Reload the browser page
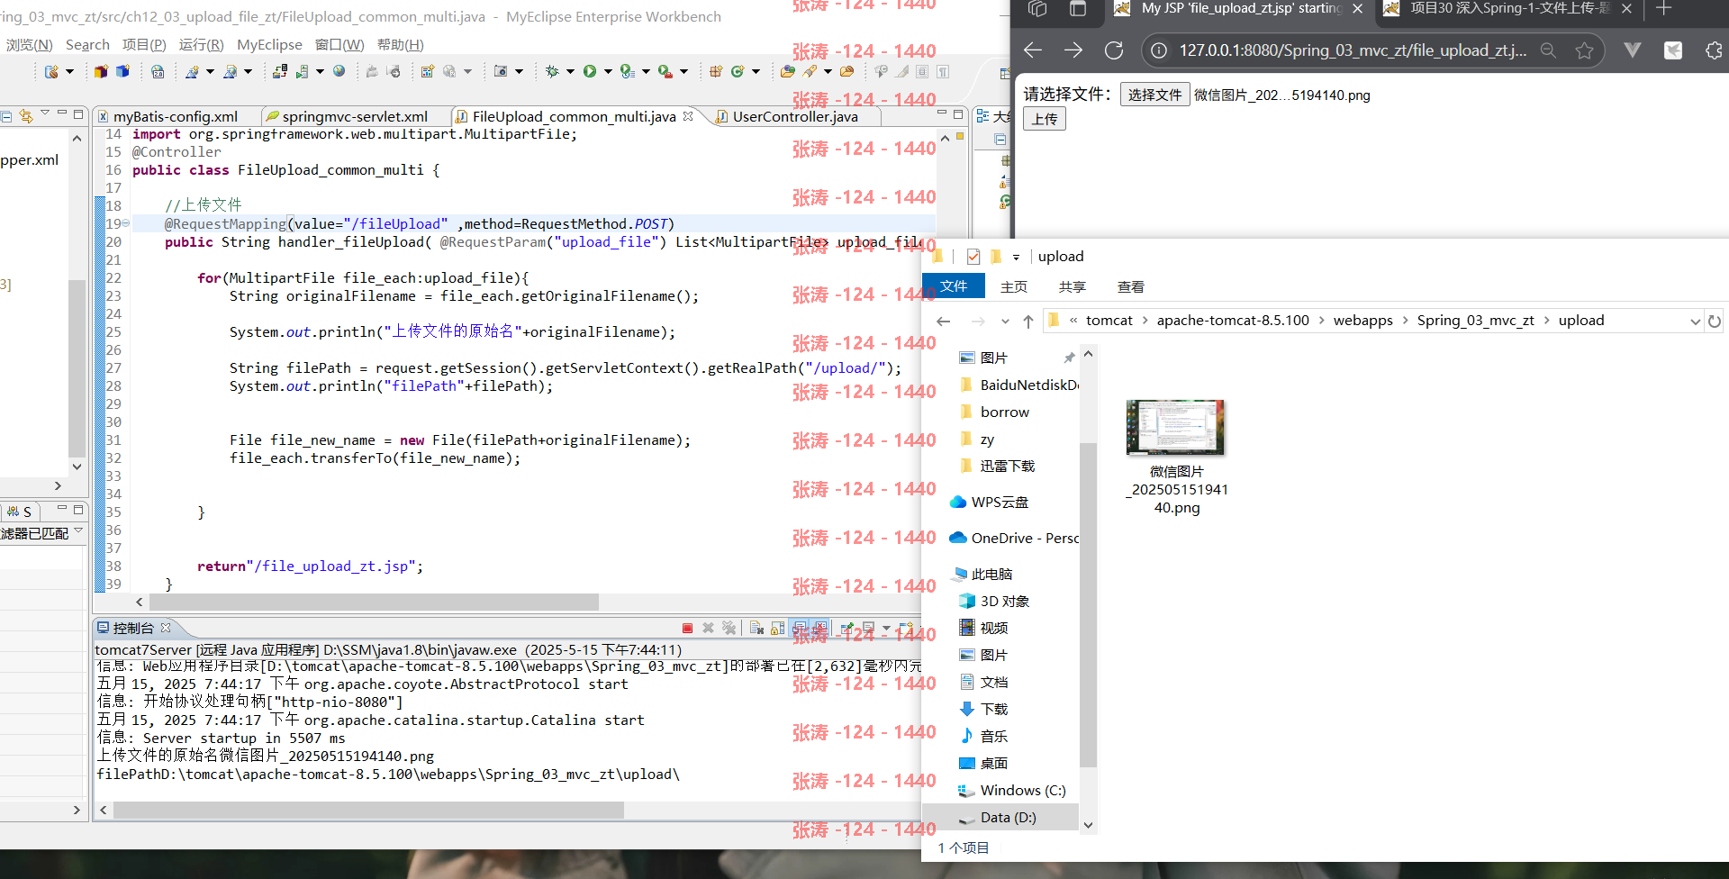This screenshot has width=1729, height=879. (1114, 50)
